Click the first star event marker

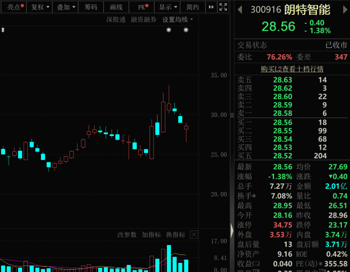[169, 30]
